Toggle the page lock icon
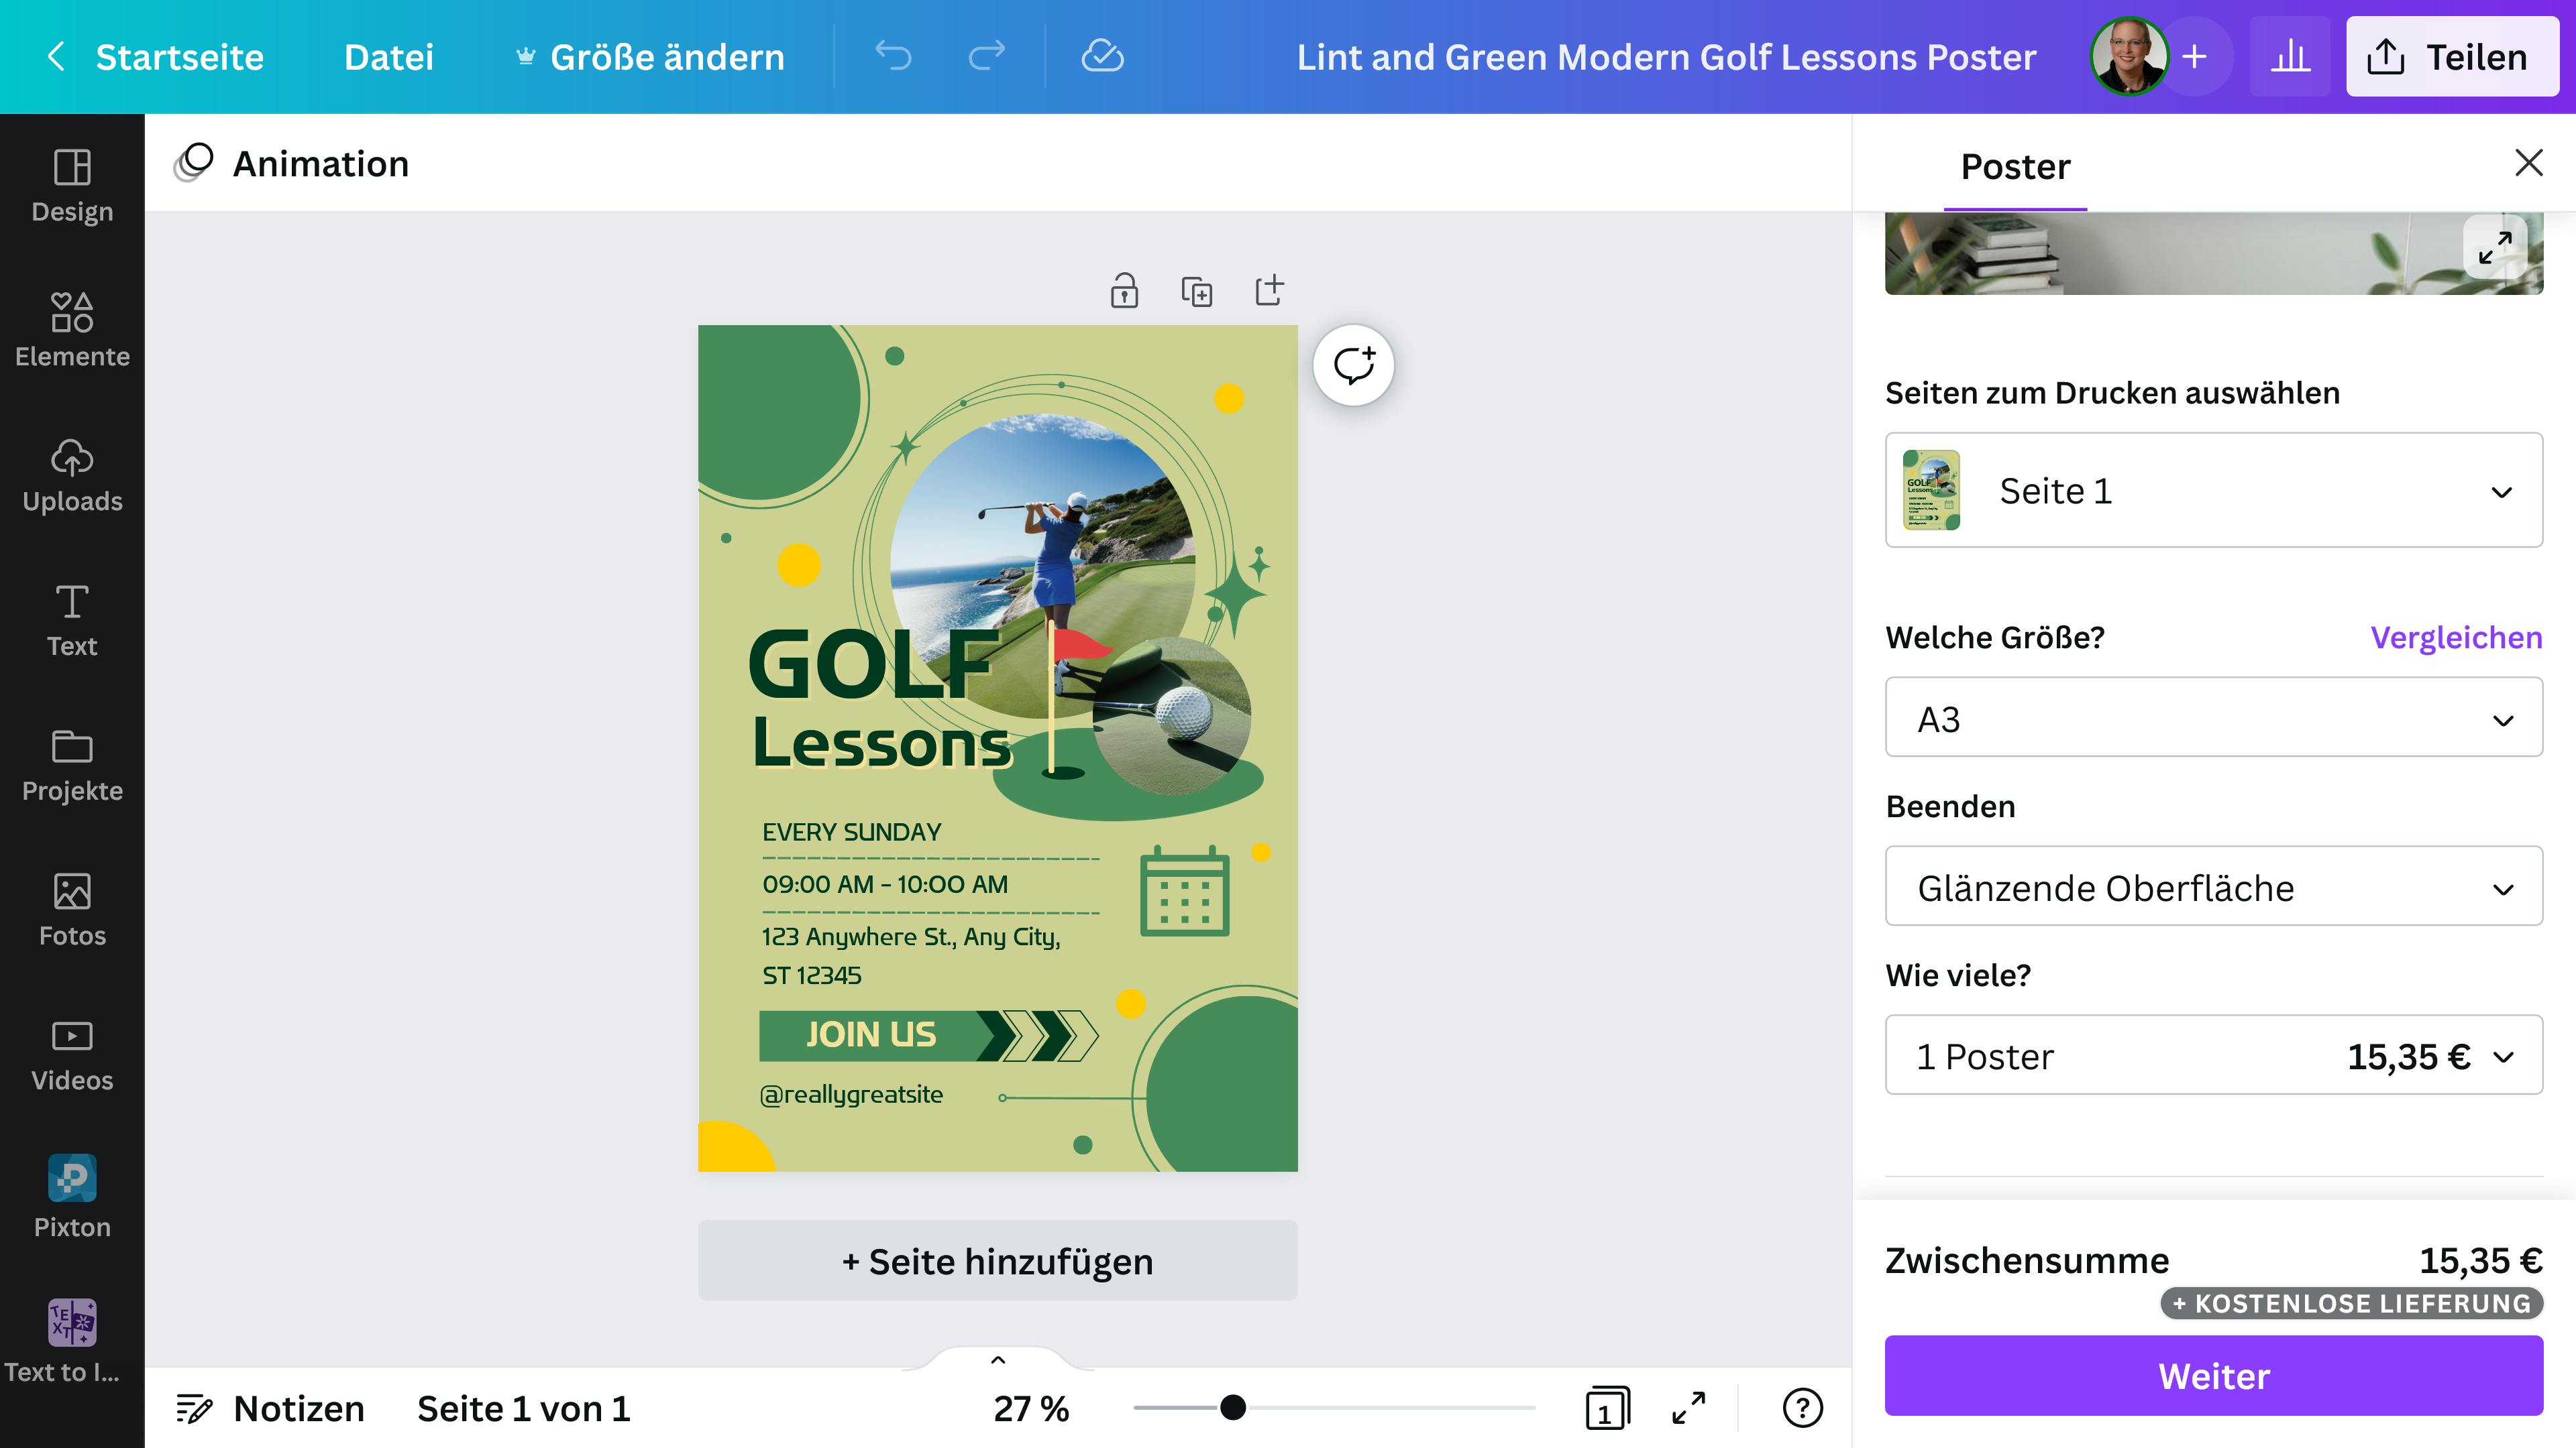 [1124, 291]
